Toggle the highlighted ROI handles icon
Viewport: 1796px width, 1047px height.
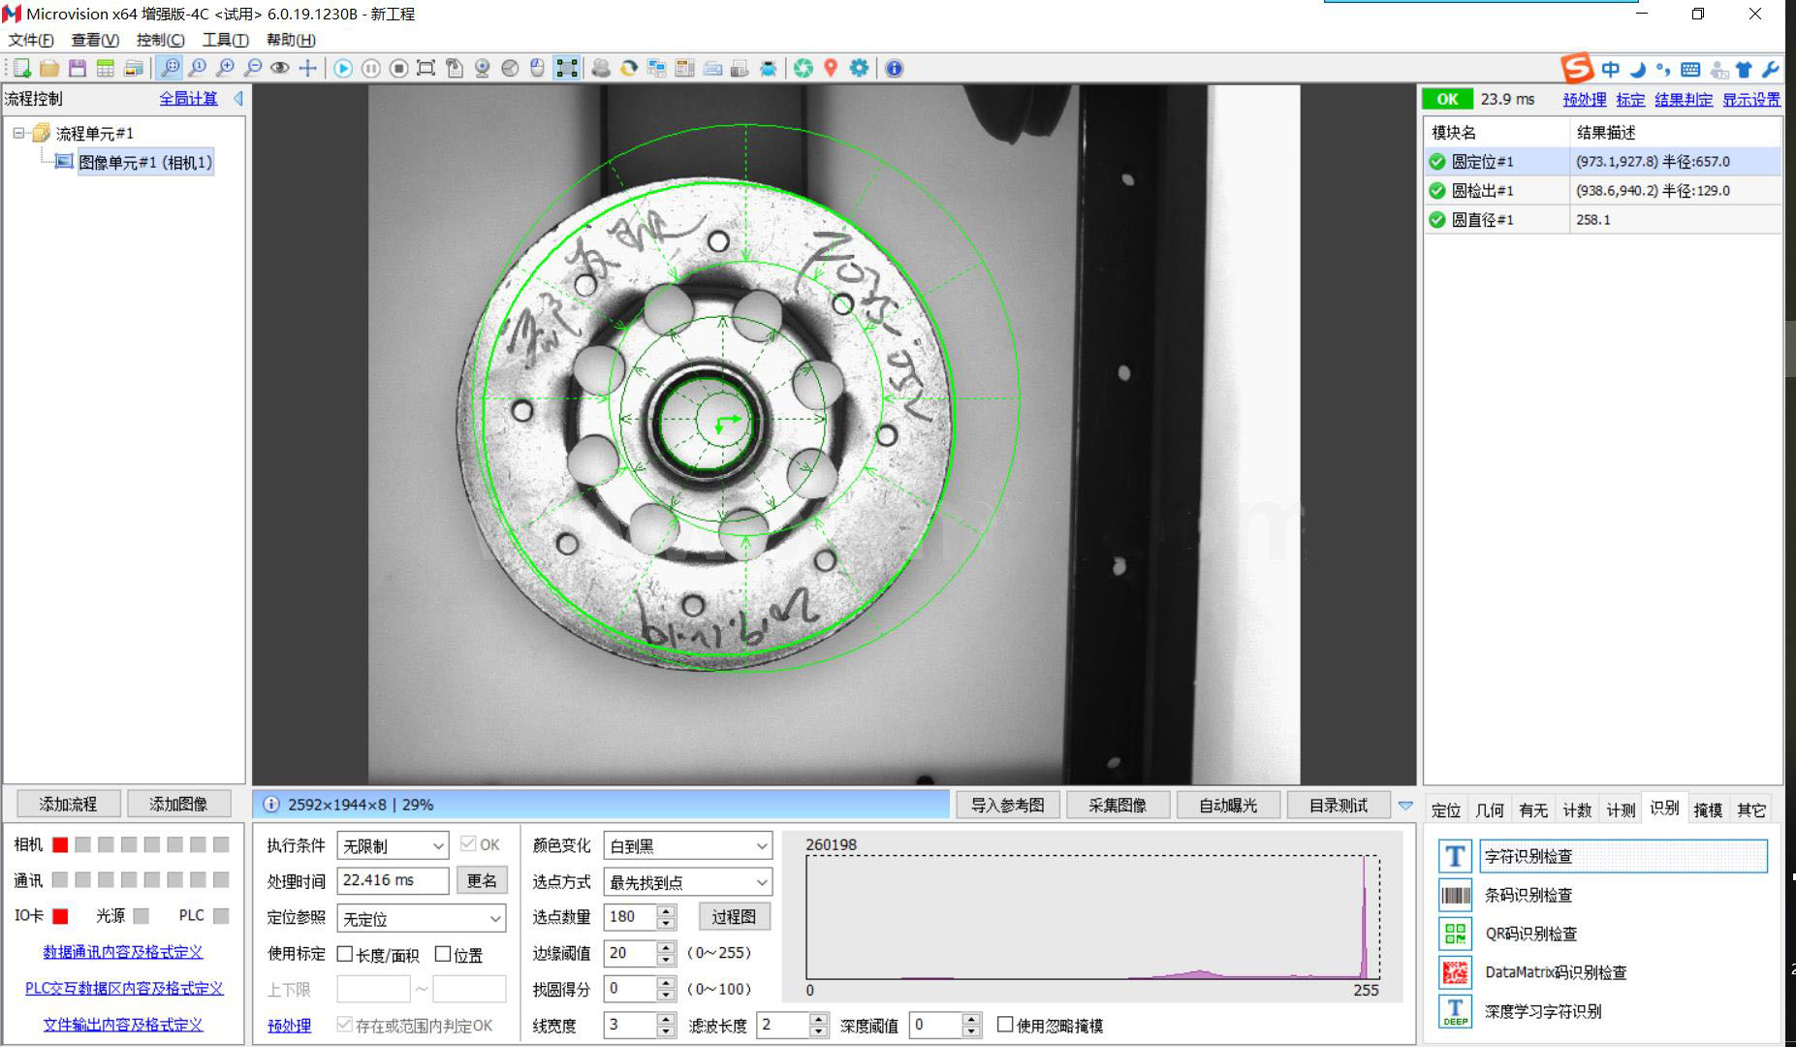point(567,68)
